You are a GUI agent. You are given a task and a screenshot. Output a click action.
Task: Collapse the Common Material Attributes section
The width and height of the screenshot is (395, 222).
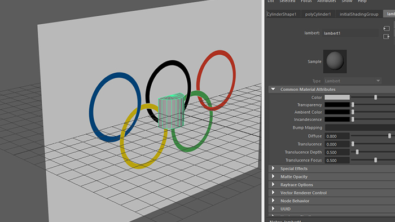click(x=273, y=89)
